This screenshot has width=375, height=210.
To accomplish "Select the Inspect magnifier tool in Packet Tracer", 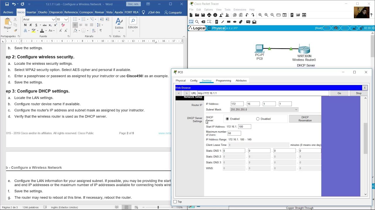I will pyautogui.click(x=197, y=22).
